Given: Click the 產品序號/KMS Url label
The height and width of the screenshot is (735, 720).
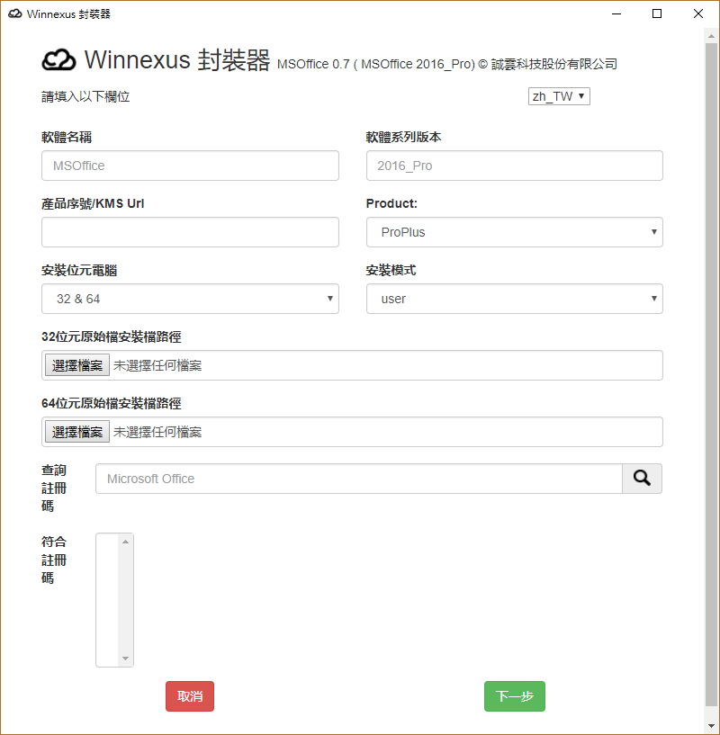Looking at the screenshot, I should pyautogui.click(x=93, y=203).
